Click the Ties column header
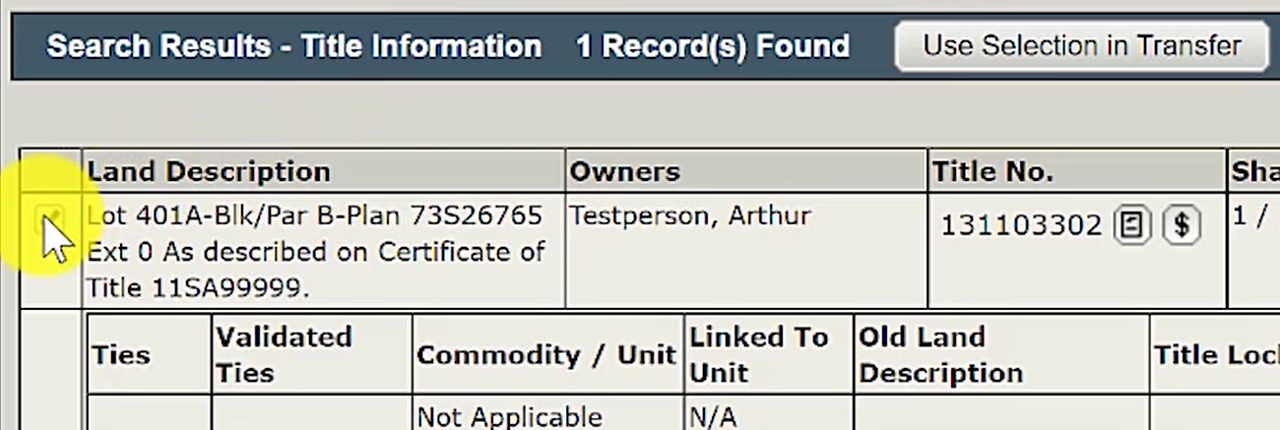The width and height of the screenshot is (1280, 430). click(119, 355)
